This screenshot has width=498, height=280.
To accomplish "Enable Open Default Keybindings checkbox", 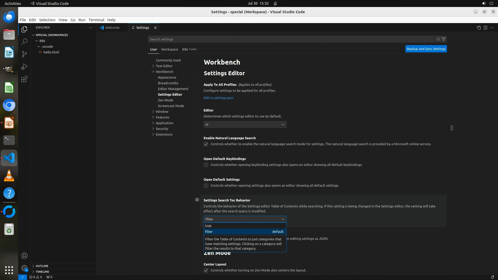I will [x=206, y=165].
